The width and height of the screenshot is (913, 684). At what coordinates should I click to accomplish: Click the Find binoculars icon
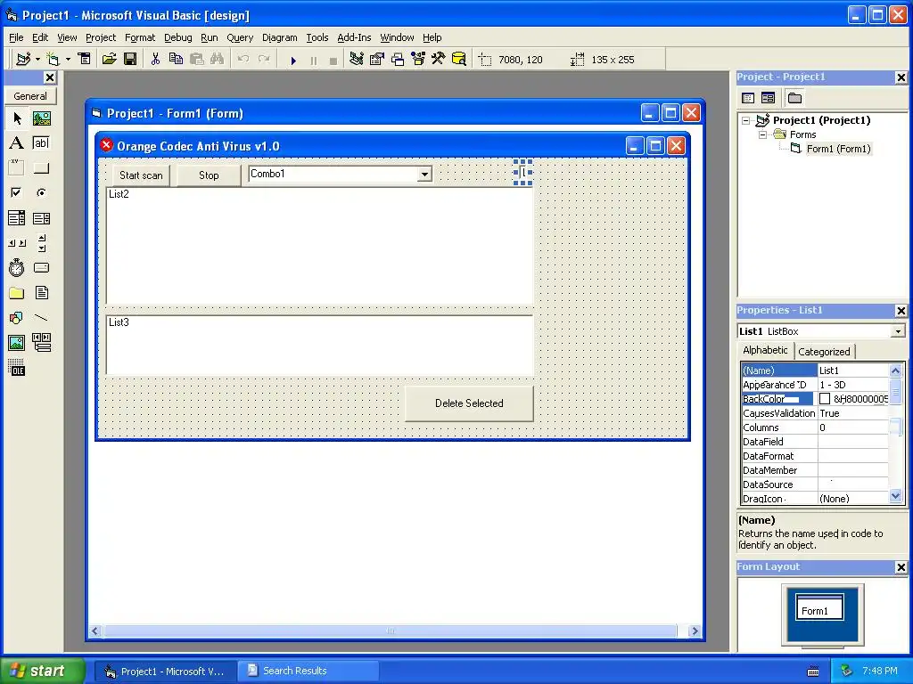pos(218,59)
